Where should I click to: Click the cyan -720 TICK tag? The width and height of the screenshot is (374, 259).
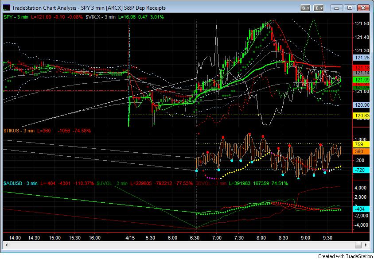[x=361, y=170]
